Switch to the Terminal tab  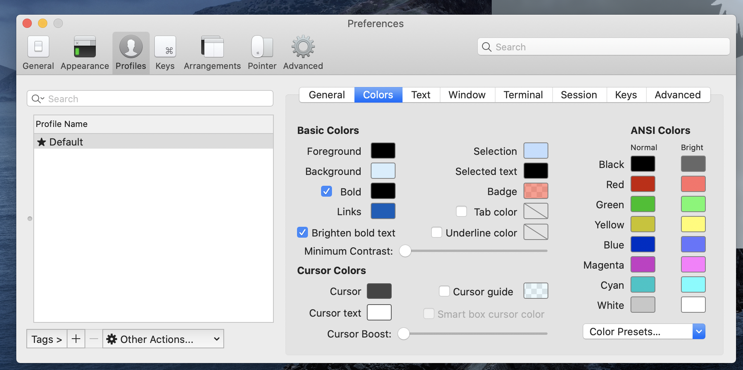click(x=523, y=95)
